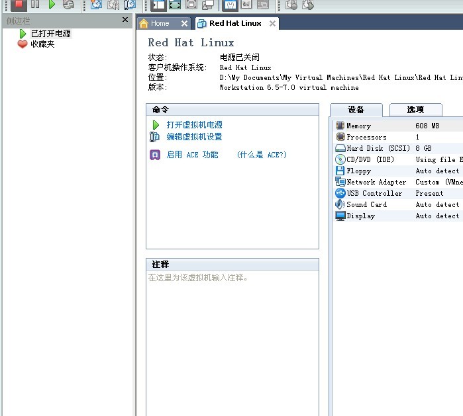Click 打开虚拟机电源 to power on
The width and height of the screenshot is (463, 416).
[x=194, y=125]
